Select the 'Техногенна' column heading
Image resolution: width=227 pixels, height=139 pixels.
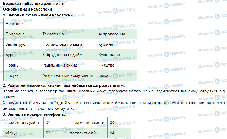[x=68, y=34]
